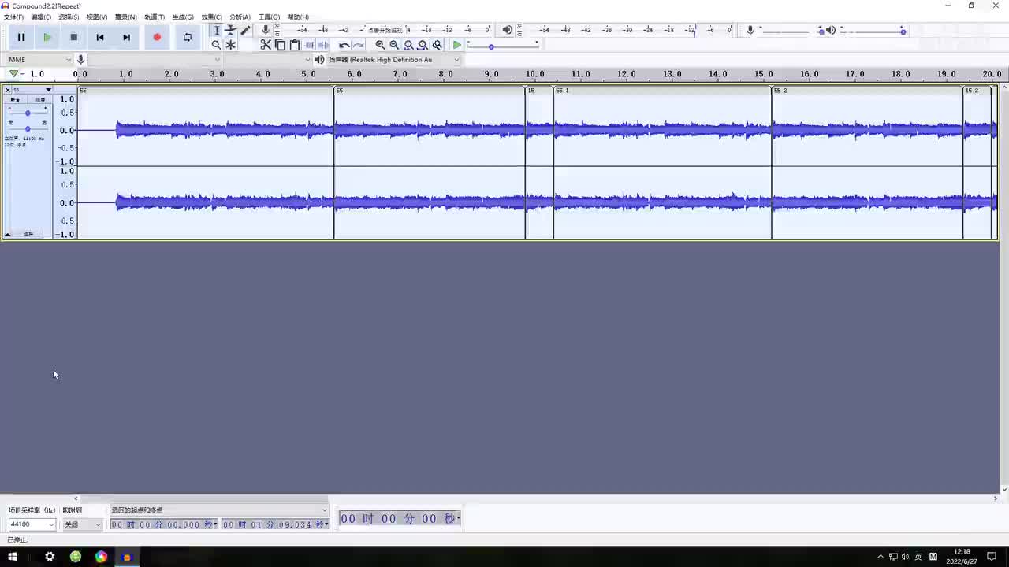Click the track pan slider knob
This screenshot has height=567, width=1009.
pos(28,128)
